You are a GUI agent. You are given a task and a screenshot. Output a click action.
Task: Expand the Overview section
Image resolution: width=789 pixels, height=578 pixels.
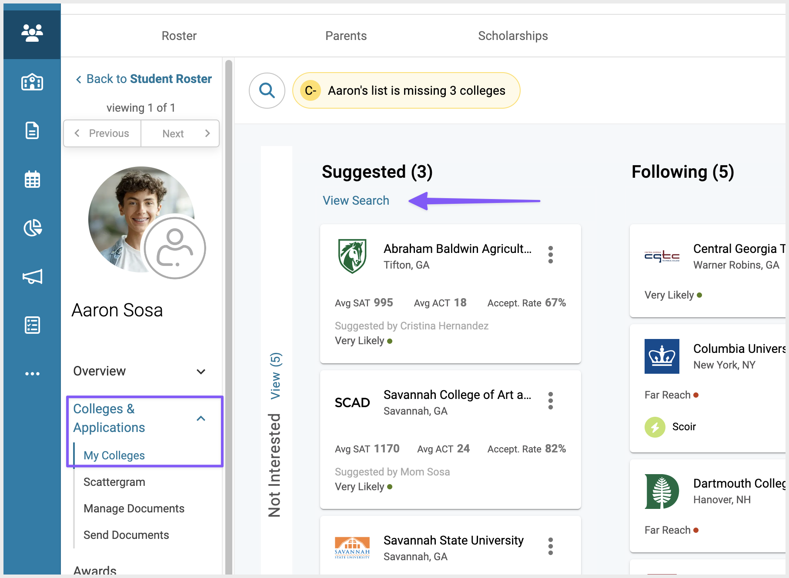[x=139, y=371]
